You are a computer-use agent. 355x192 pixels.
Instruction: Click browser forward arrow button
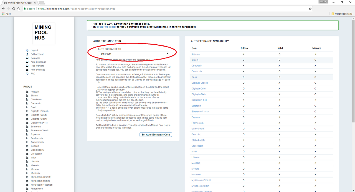(x=8, y=9)
